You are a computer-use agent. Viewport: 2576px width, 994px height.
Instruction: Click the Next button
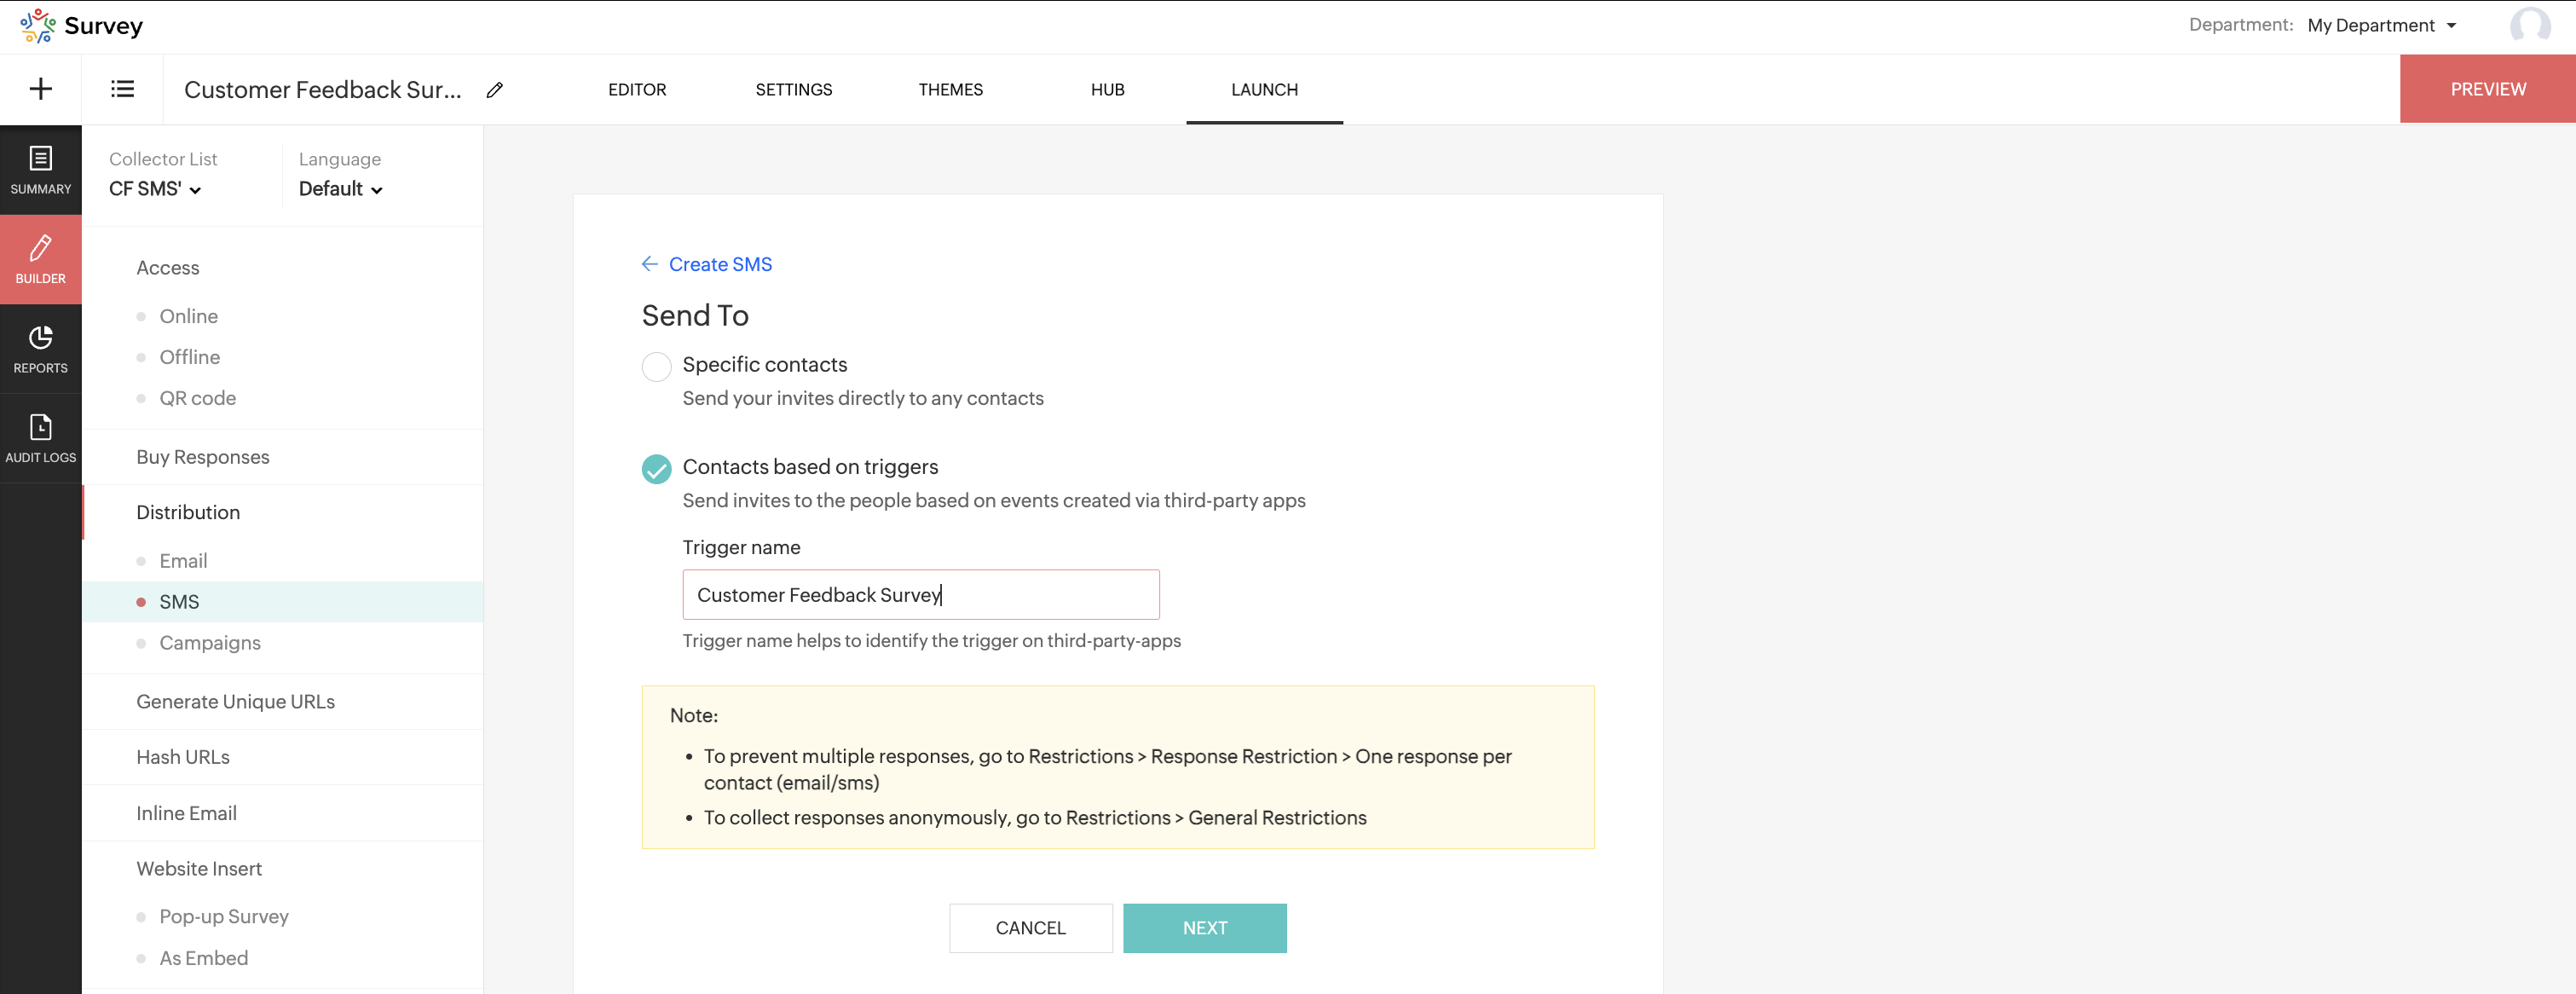coord(1204,927)
